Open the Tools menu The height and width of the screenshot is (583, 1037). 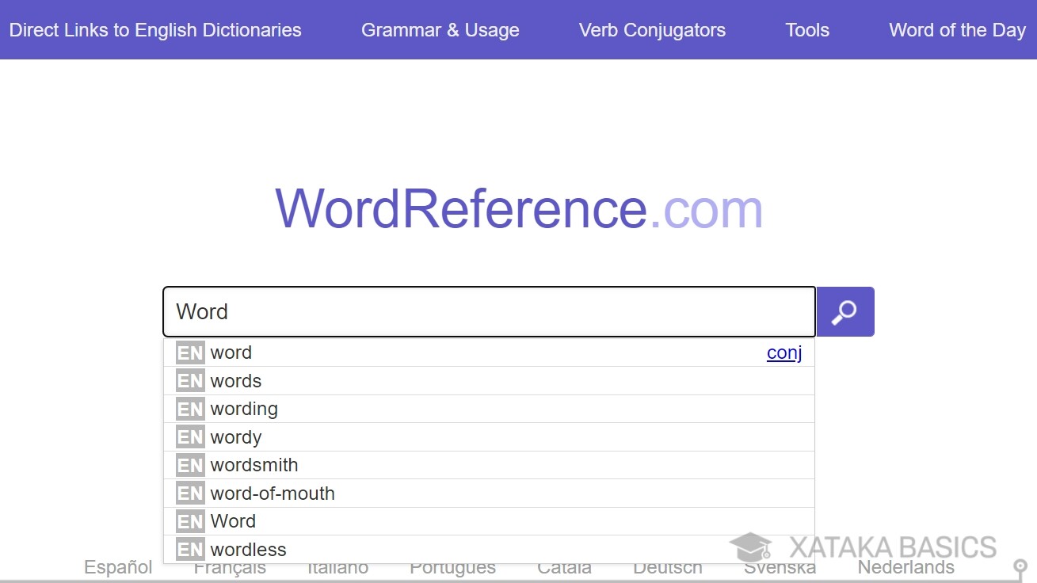(806, 30)
